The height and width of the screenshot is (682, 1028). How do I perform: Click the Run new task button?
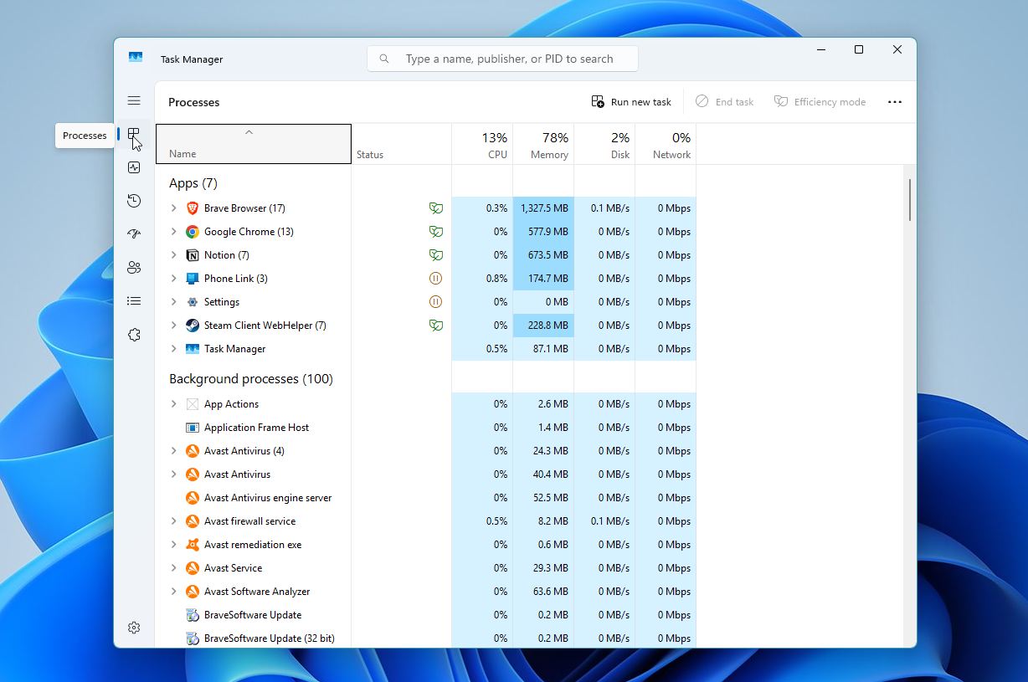coord(631,102)
